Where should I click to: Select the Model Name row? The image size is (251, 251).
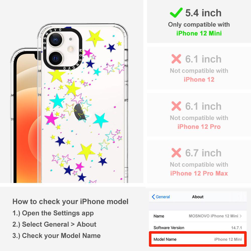[x=198, y=239]
